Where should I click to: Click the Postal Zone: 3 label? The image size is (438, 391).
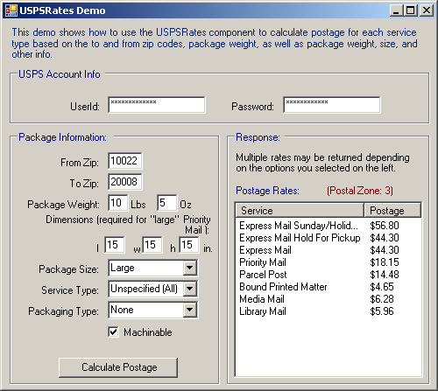pyautogui.click(x=360, y=191)
